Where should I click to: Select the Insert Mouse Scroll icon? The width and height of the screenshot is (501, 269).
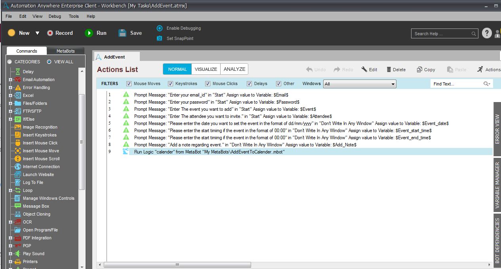click(x=18, y=159)
